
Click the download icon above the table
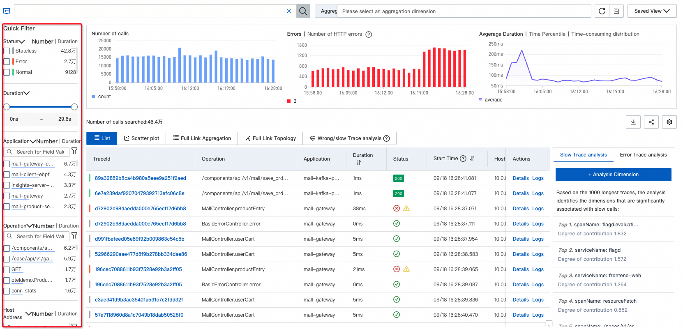click(633, 122)
